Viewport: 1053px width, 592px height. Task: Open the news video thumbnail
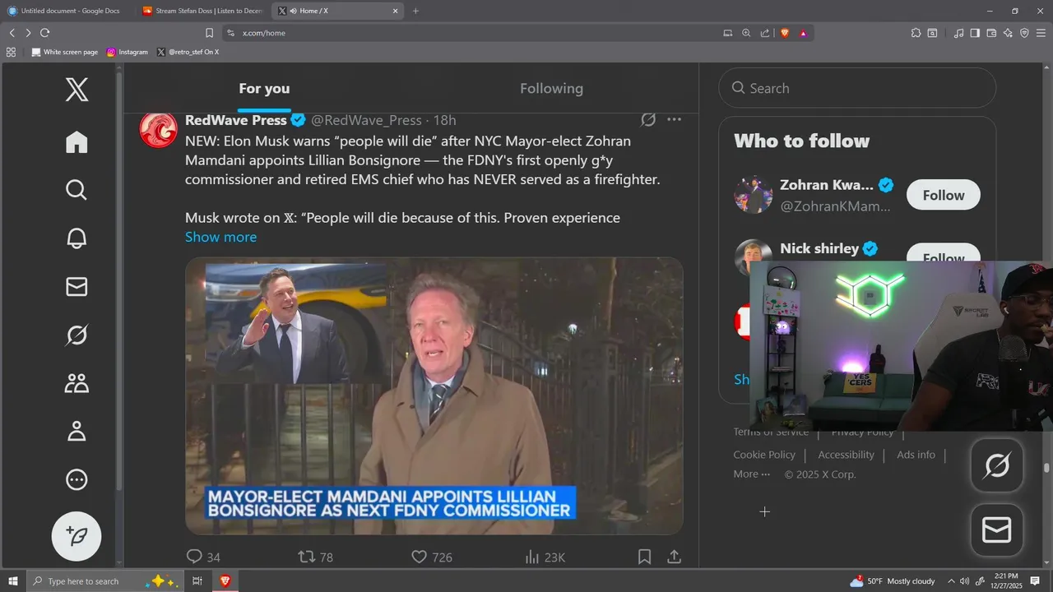click(434, 396)
